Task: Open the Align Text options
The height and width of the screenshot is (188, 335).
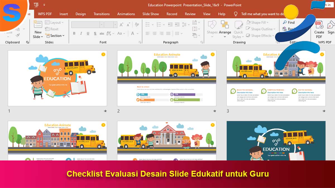Action: coord(196,28)
